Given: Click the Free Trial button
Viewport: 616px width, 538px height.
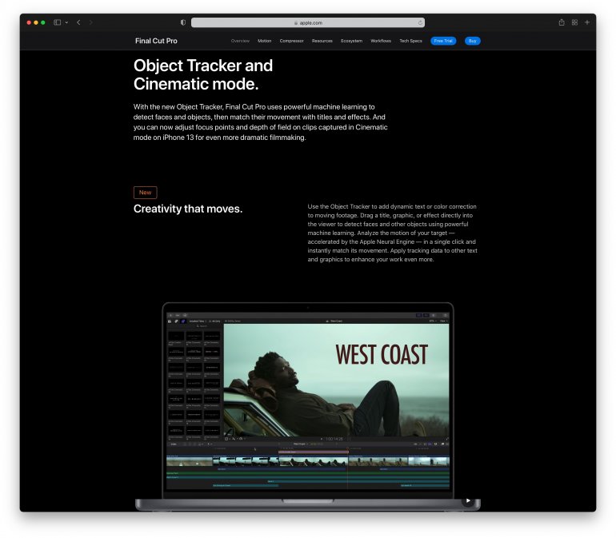Looking at the screenshot, I should coord(443,41).
